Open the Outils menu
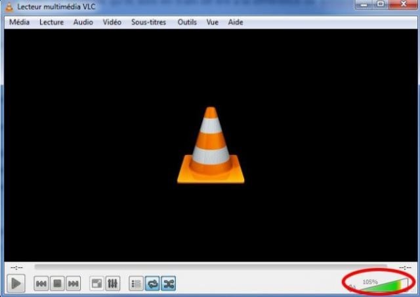The width and height of the screenshot is (420, 297). pyautogui.click(x=187, y=22)
